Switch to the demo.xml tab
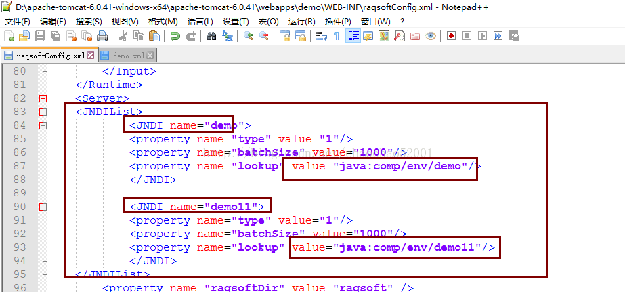Viewport: 625px width, 292px height. [129, 56]
